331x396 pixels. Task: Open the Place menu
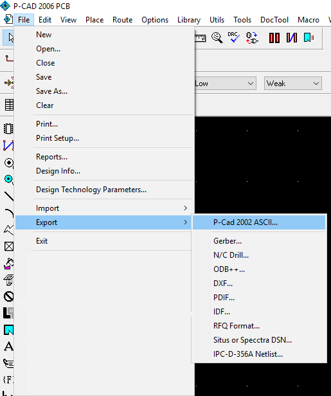point(94,20)
